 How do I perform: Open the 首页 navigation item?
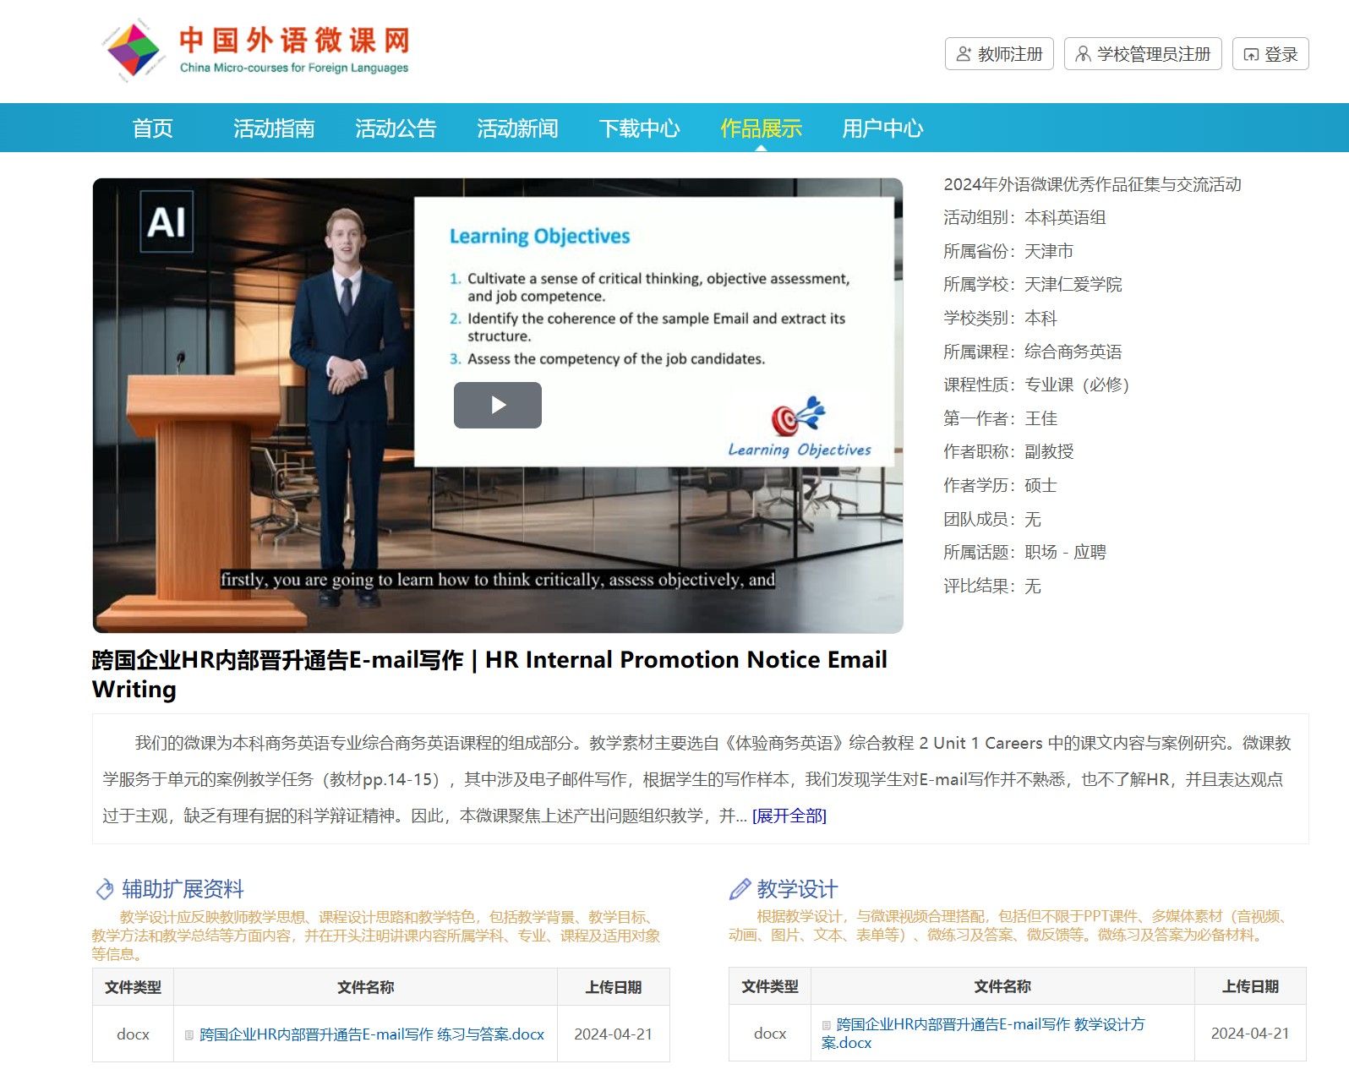pos(152,128)
